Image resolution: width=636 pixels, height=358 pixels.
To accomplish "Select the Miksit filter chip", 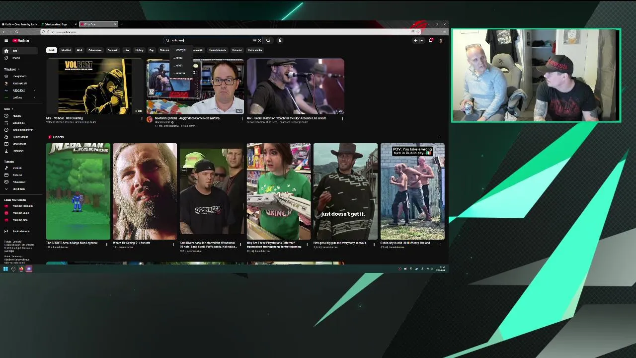I will click(x=79, y=50).
